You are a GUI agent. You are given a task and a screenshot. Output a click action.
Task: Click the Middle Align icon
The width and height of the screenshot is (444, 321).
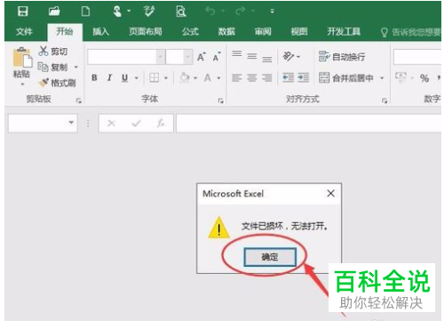tap(252, 56)
